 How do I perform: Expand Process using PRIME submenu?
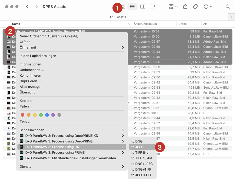[x=72, y=153]
